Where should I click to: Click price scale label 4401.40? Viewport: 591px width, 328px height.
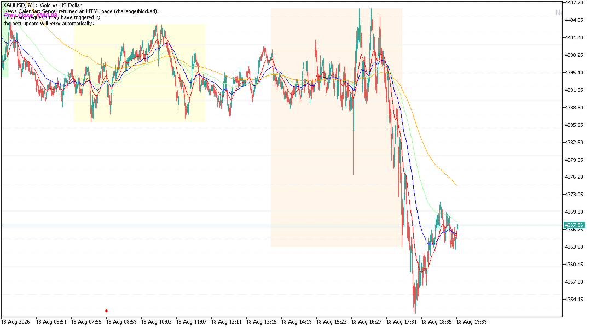[x=573, y=38]
